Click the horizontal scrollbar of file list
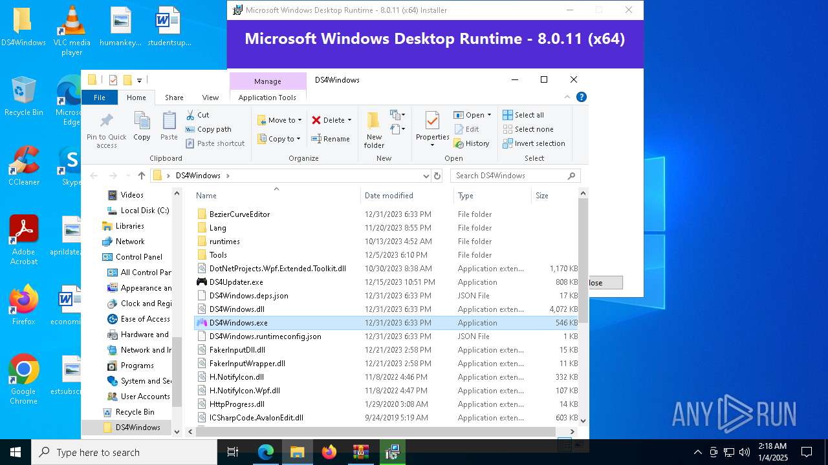Image resolution: width=828 pixels, height=465 pixels. [375, 431]
